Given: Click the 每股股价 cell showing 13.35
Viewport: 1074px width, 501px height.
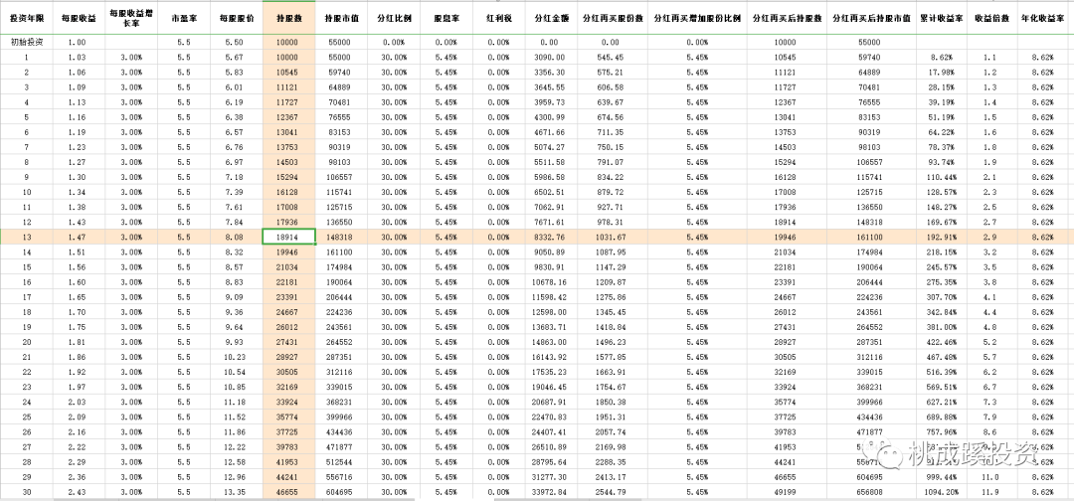Looking at the screenshot, I should click(236, 492).
